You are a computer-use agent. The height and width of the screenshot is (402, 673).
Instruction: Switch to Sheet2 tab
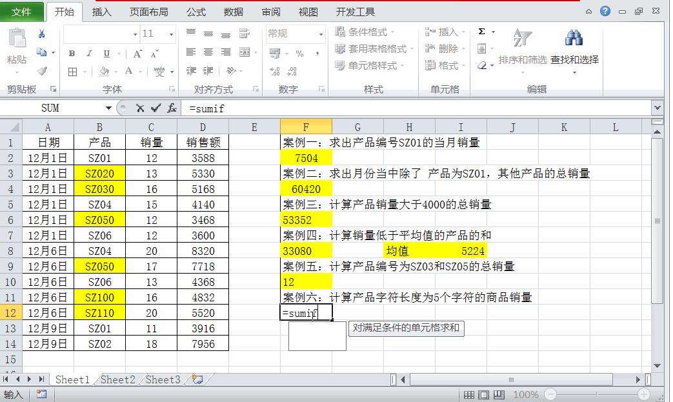tap(118, 379)
